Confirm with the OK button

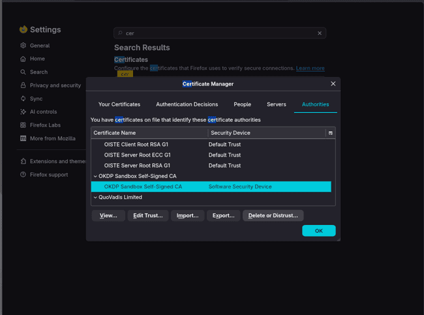(319, 231)
